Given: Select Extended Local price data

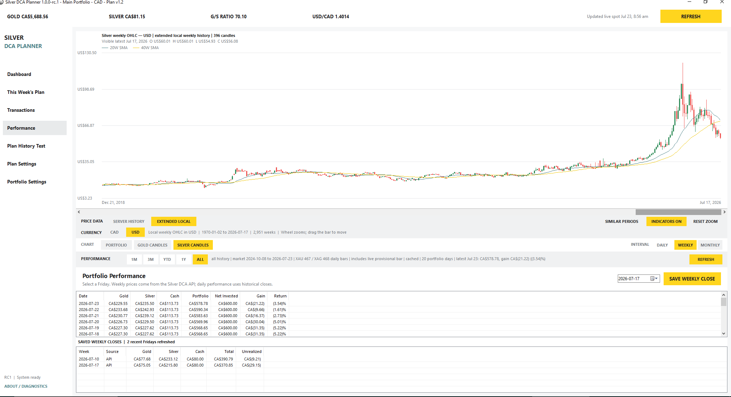Looking at the screenshot, I should tap(174, 221).
